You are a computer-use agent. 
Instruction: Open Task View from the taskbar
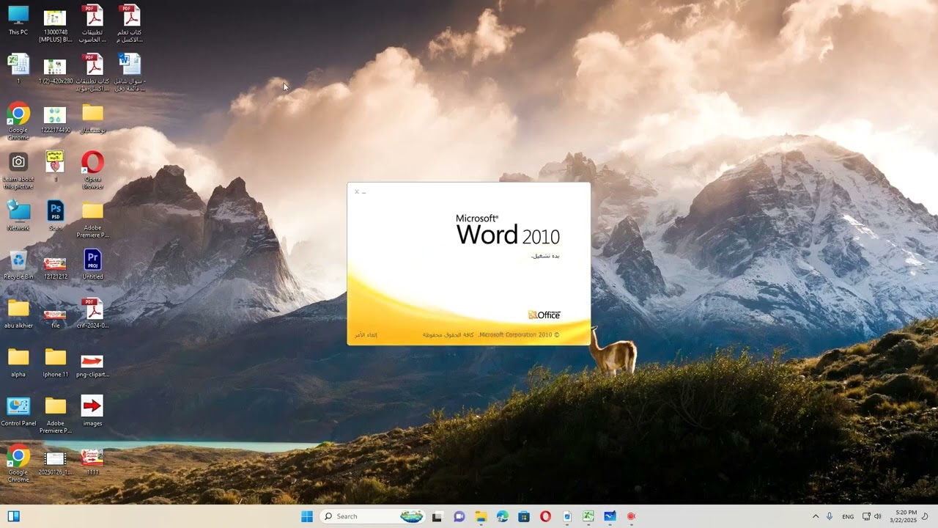[437, 516]
